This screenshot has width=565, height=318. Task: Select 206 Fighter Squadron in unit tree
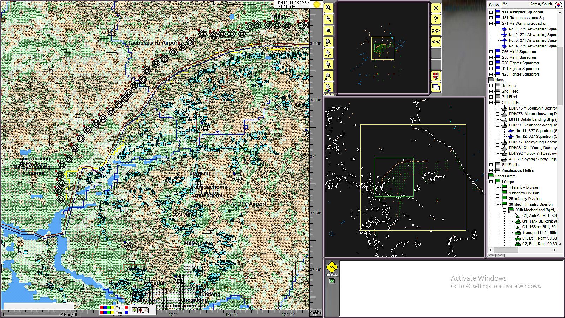[x=520, y=63]
